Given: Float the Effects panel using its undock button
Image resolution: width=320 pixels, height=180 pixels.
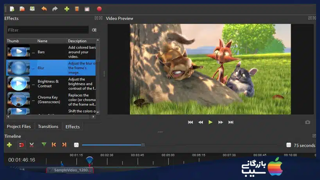Looking at the screenshot, I should point(96,18).
